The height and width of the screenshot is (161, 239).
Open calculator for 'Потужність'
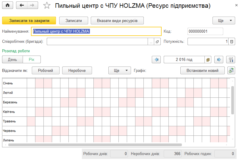(232, 42)
